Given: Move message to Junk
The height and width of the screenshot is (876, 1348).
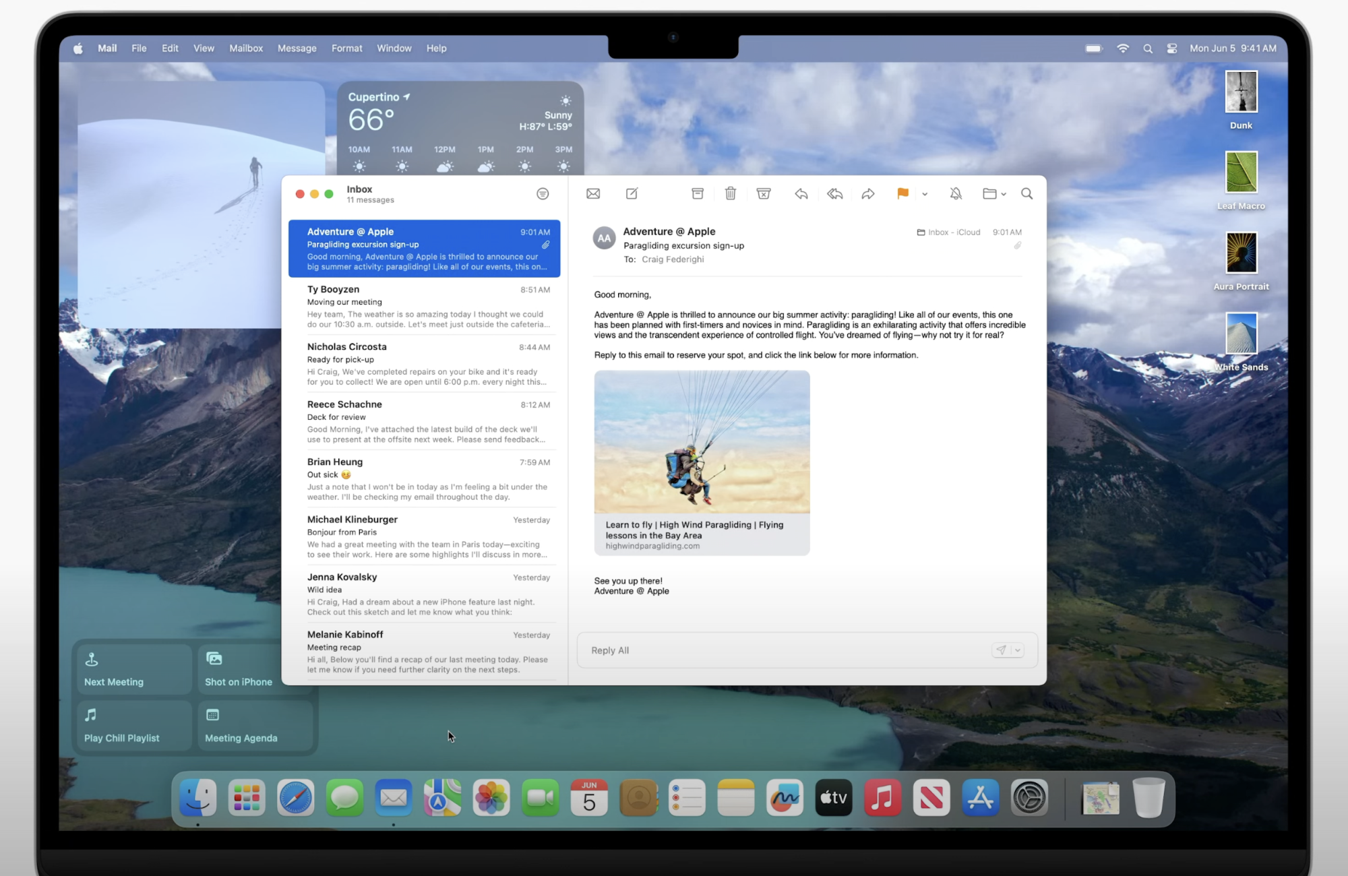Looking at the screenshot, I should (763, 194).
